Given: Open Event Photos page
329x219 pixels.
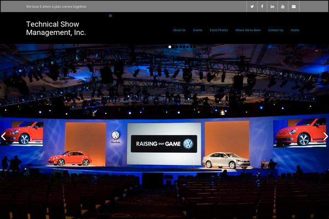Looking at the screenshot, I should (x=219, y=30).
